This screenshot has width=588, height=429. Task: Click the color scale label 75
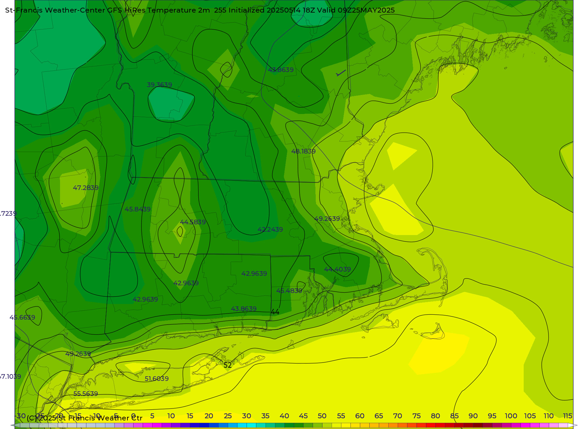[x=417, y=416]
